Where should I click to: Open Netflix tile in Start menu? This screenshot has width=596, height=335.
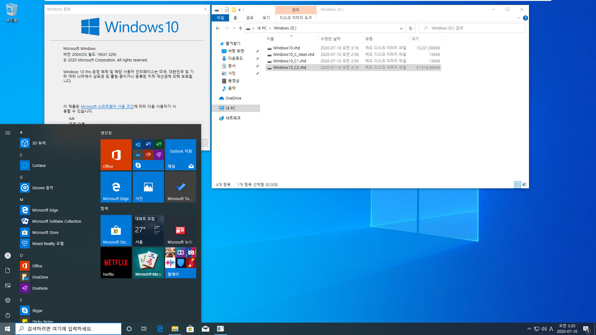pyautogui.click(x=116, y=263)
